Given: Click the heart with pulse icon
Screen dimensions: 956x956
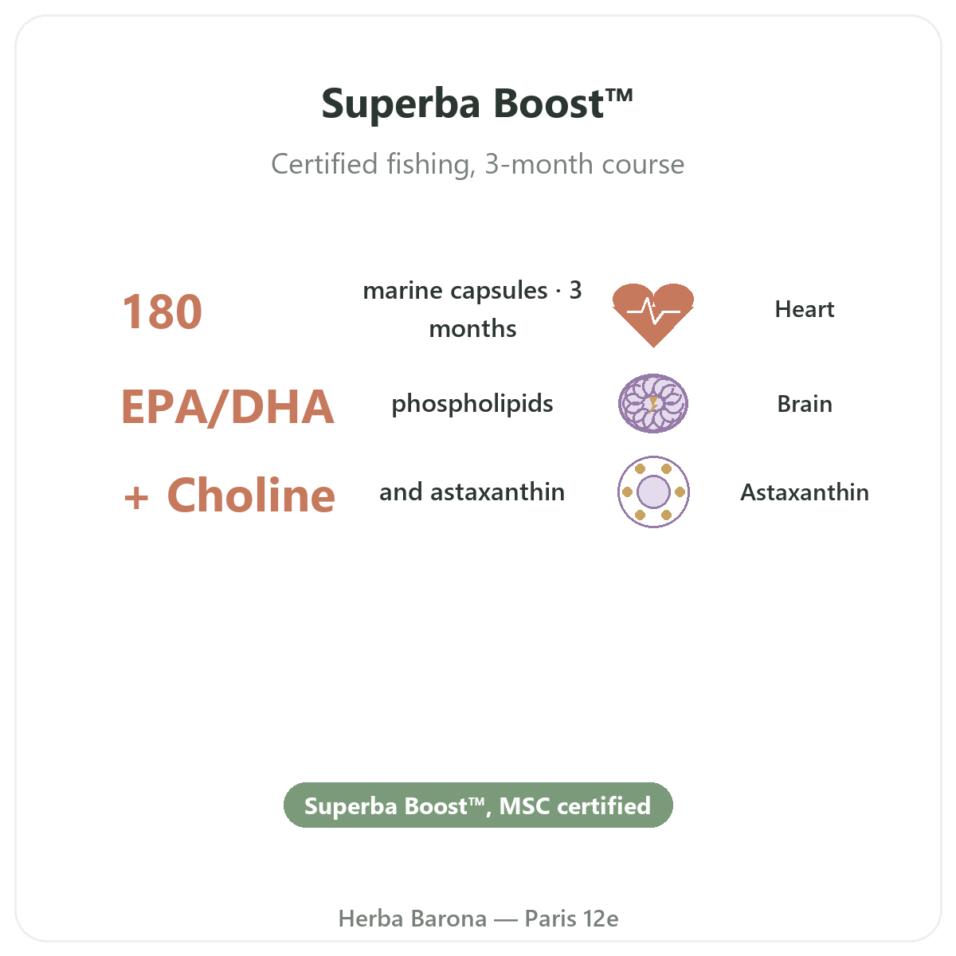Looking at the screenshot, I should (x=653, y=315).
